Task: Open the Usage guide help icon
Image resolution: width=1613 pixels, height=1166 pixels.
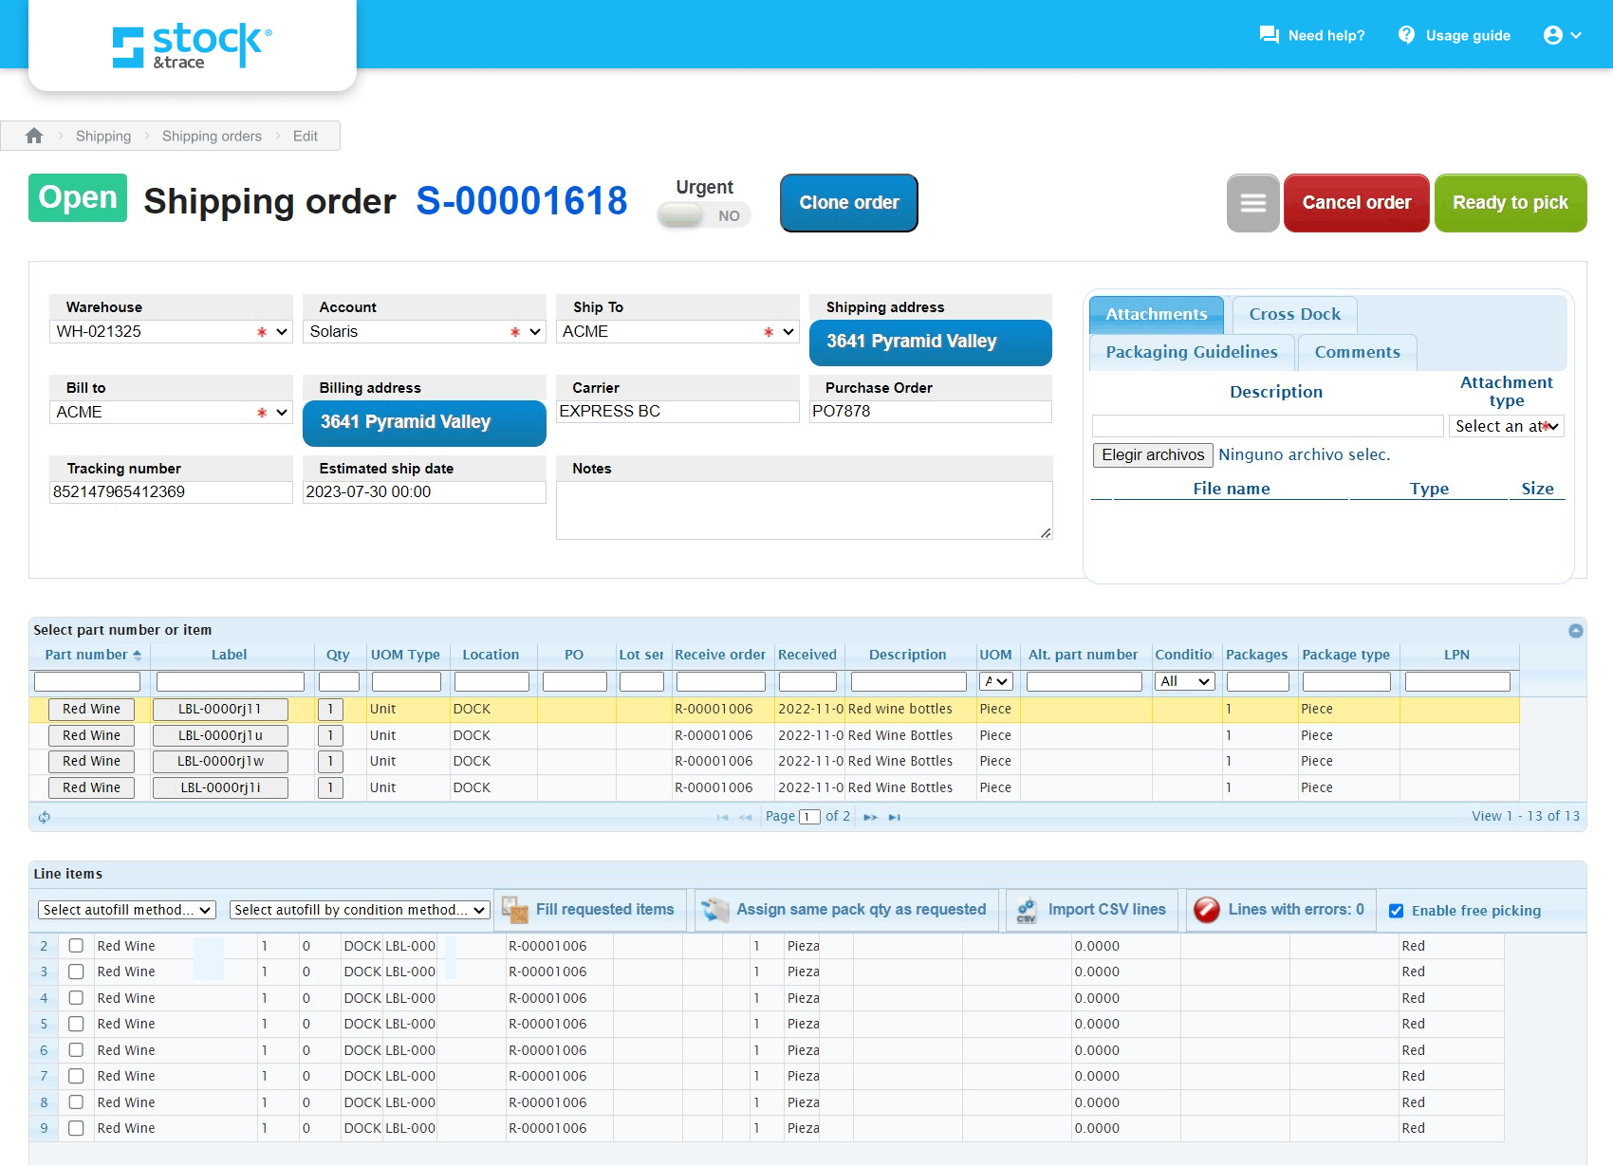Action: click(1406, 34)
